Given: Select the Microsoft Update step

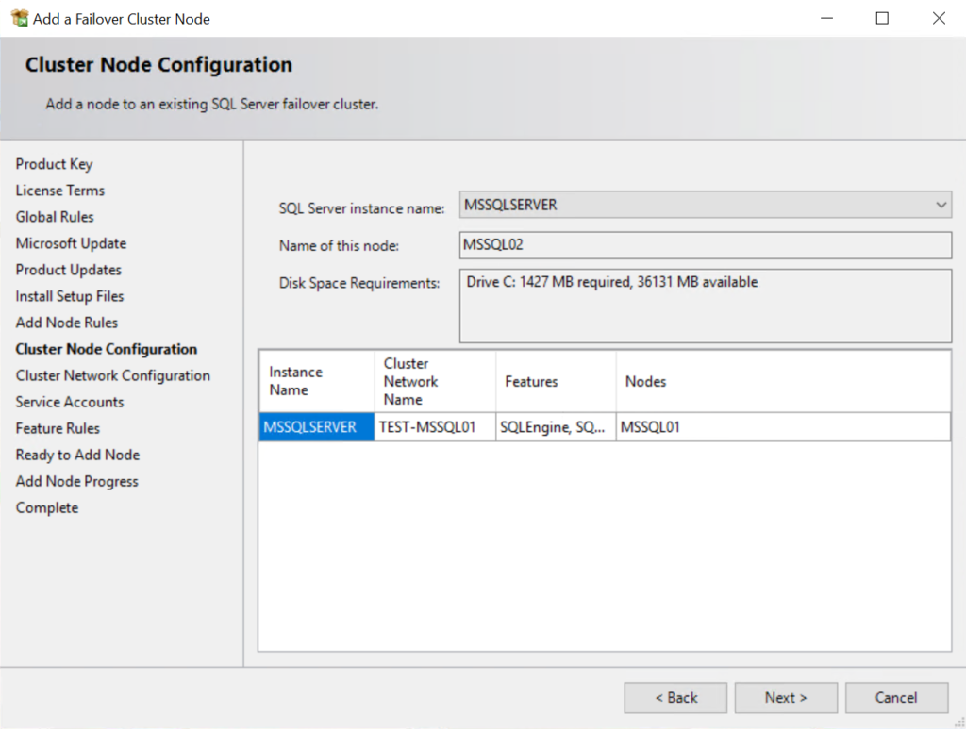Looking at the screenshot, I should (71, 242).
